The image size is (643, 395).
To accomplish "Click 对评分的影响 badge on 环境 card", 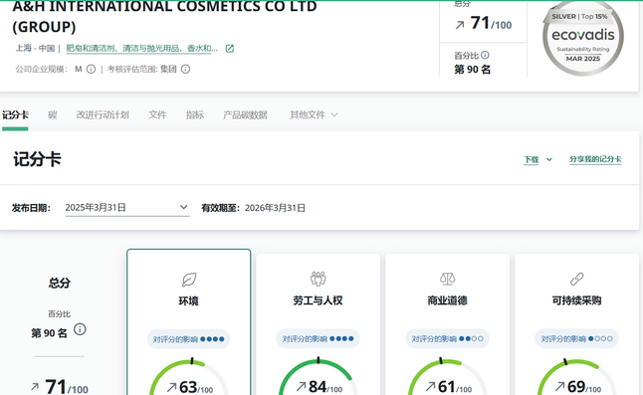I will pos(189,339).
